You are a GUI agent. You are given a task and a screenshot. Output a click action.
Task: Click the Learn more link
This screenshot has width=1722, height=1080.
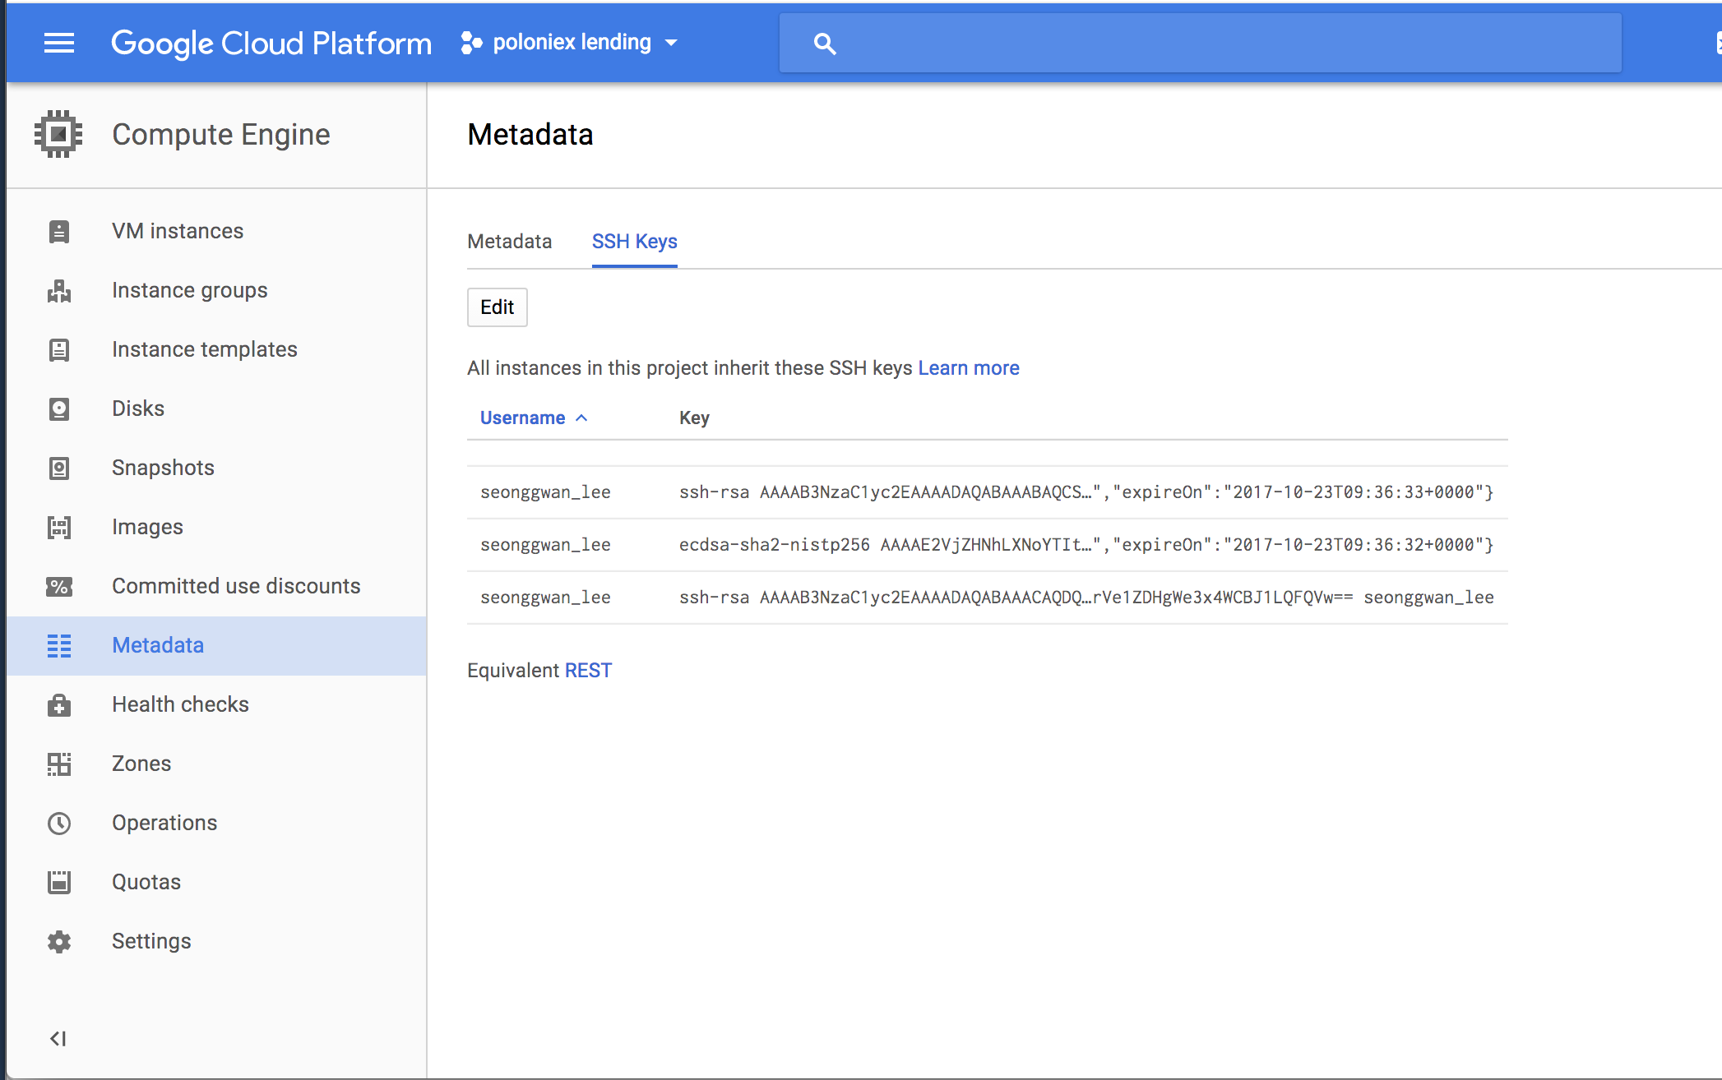pos(968,366)
